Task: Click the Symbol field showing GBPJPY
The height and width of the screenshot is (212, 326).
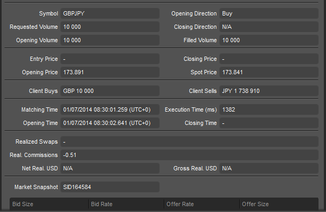Action: point(110,13)
